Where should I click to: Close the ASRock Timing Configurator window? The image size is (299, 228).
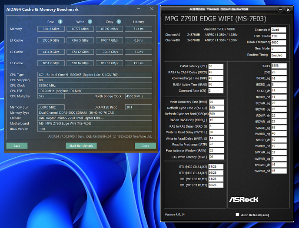[288, 10]
